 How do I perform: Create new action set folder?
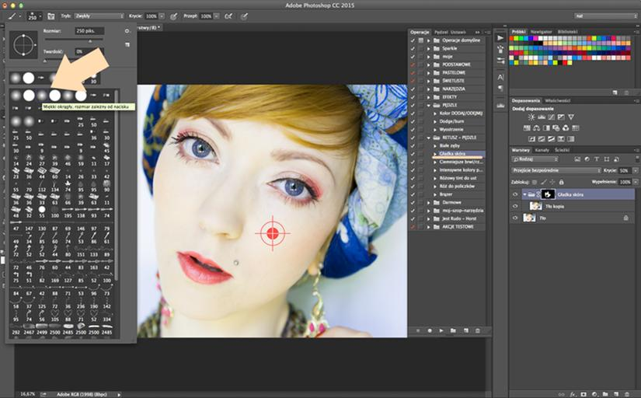click(453, 330)
